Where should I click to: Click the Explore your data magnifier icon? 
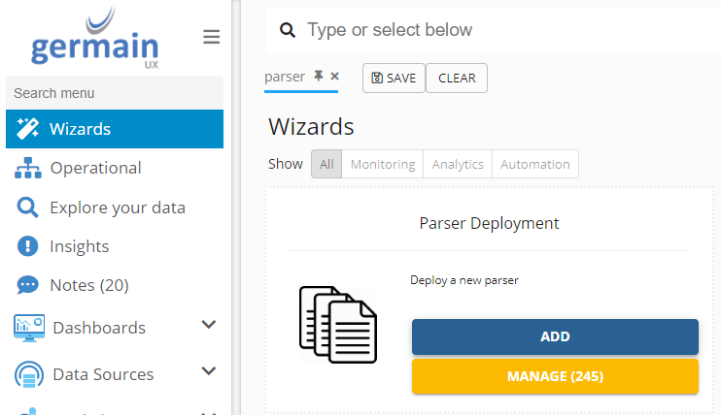28,207
